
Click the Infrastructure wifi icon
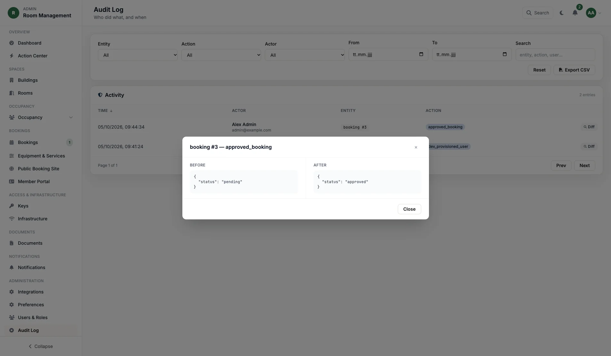(12, 219)
